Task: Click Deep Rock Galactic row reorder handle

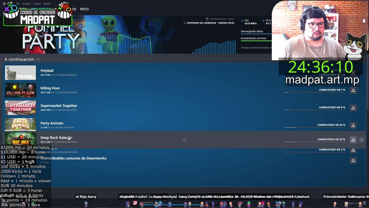Action: 184,140
